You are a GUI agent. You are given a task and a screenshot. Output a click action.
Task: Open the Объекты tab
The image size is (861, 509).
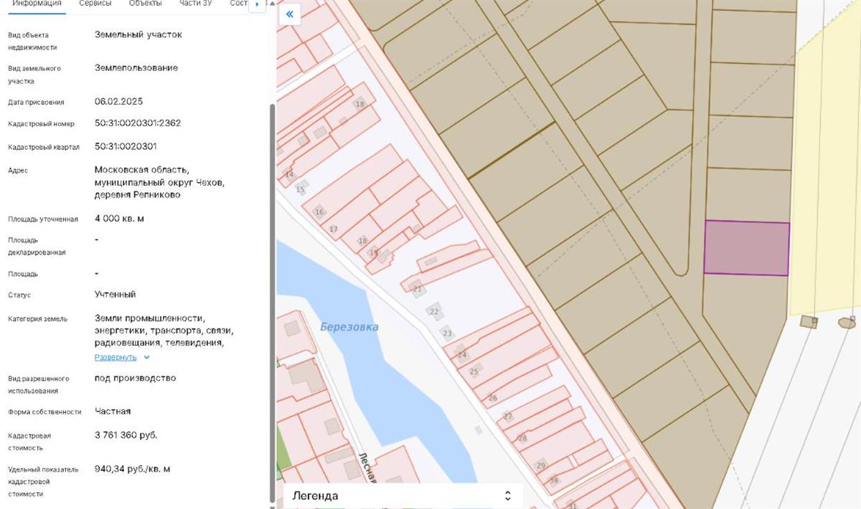[x=145, y=4]
